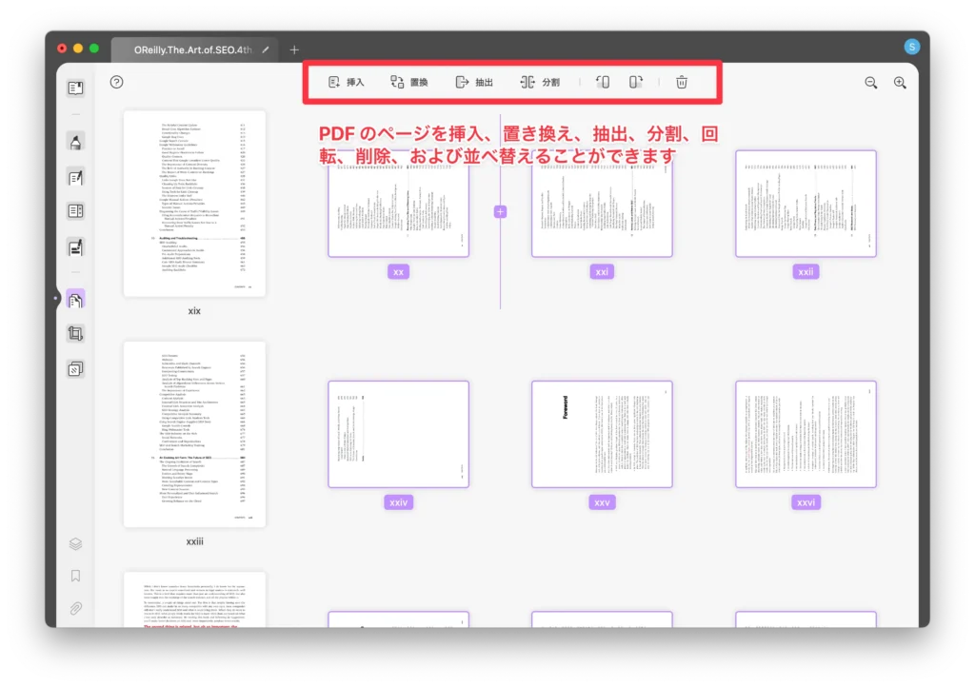Rotate selected pages counterclockwise
The height and width of the screenshot is (687, 975).
click(x=602, y=83)
